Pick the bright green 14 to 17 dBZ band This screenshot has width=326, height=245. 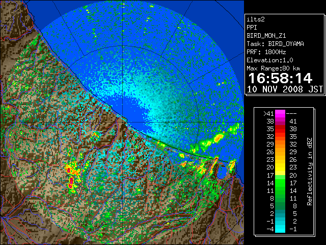280,183
